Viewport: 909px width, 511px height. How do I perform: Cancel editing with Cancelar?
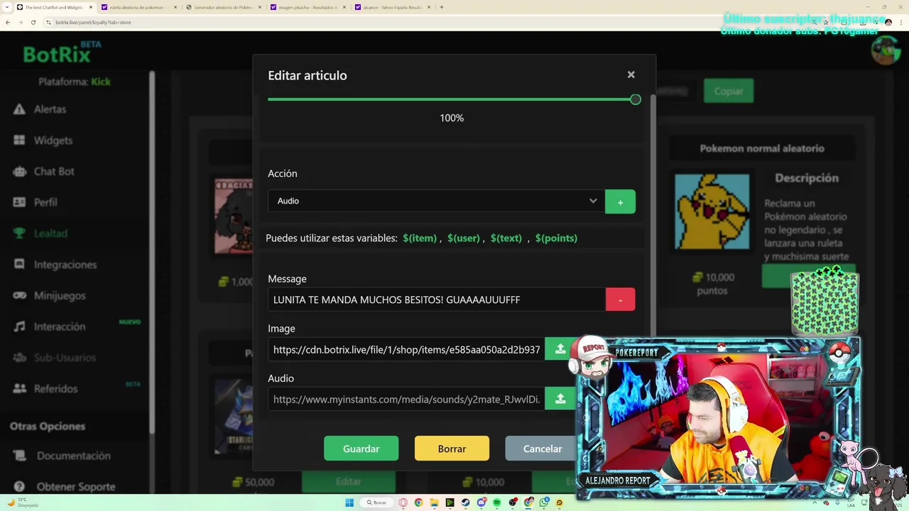click(x=541, y=449)
